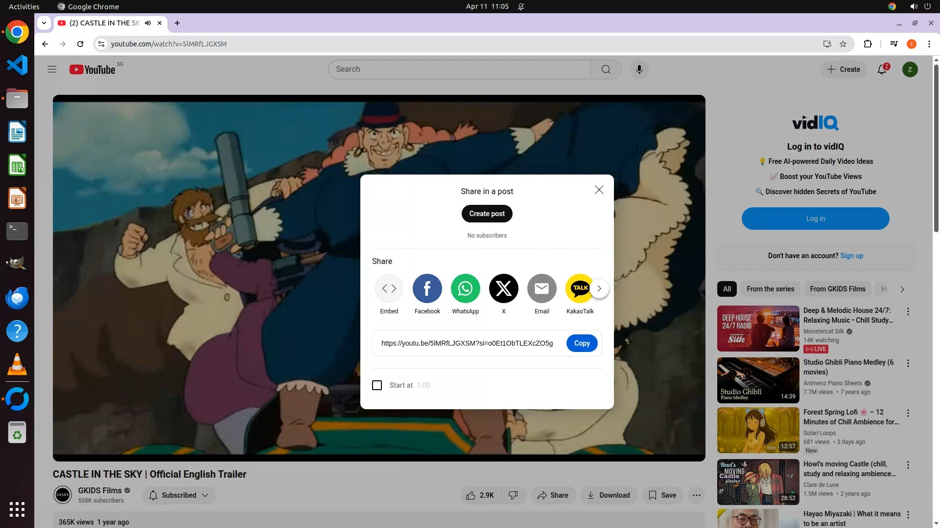The height and width of the screenshot is (528, 940).
Task: Select the KakaoTalk share icon
Action: [x=579, y=288]
